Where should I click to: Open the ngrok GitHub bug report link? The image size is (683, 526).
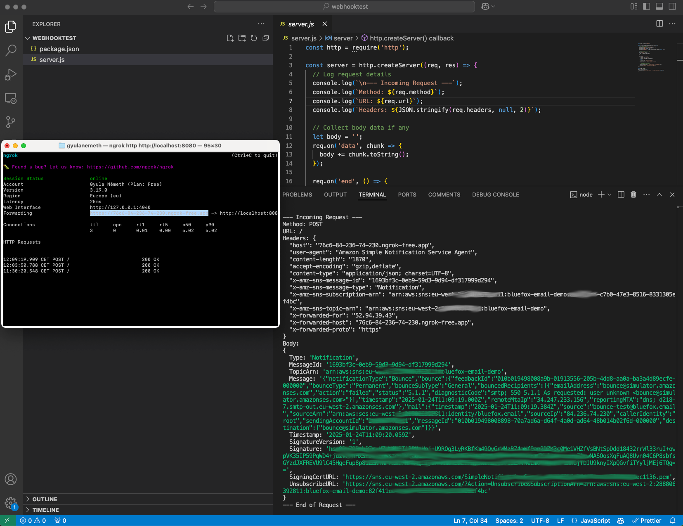pos(130,167)
